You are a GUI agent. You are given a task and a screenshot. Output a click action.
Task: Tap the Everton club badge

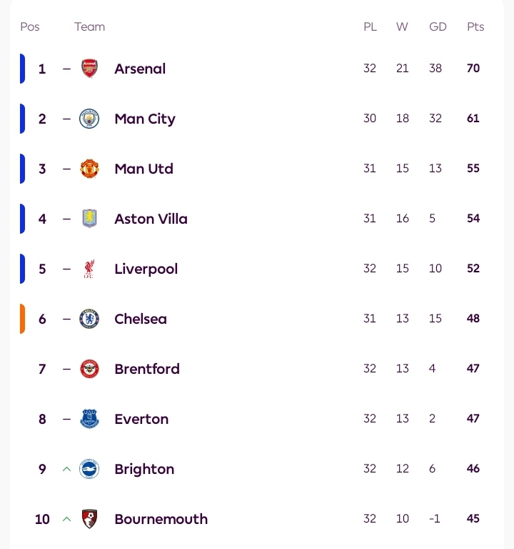[x=89, y=419]
